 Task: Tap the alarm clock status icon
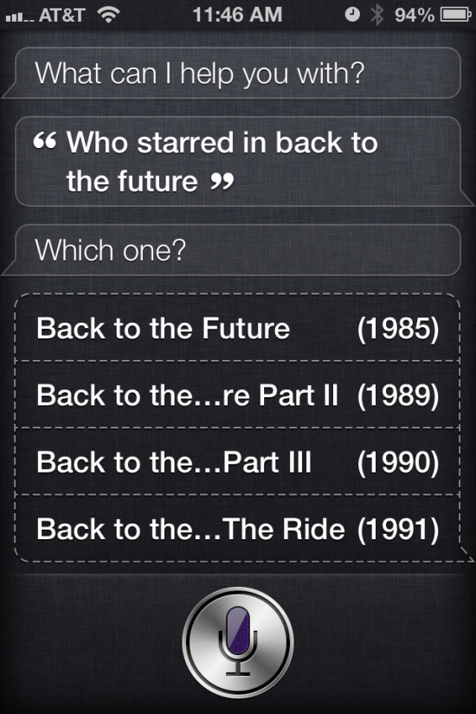pos(352,15)
